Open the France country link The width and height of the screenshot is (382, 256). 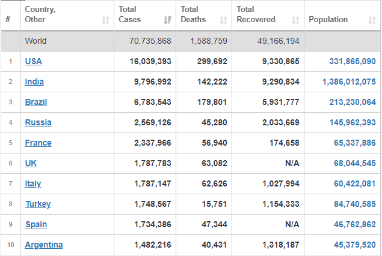[38, 143]
